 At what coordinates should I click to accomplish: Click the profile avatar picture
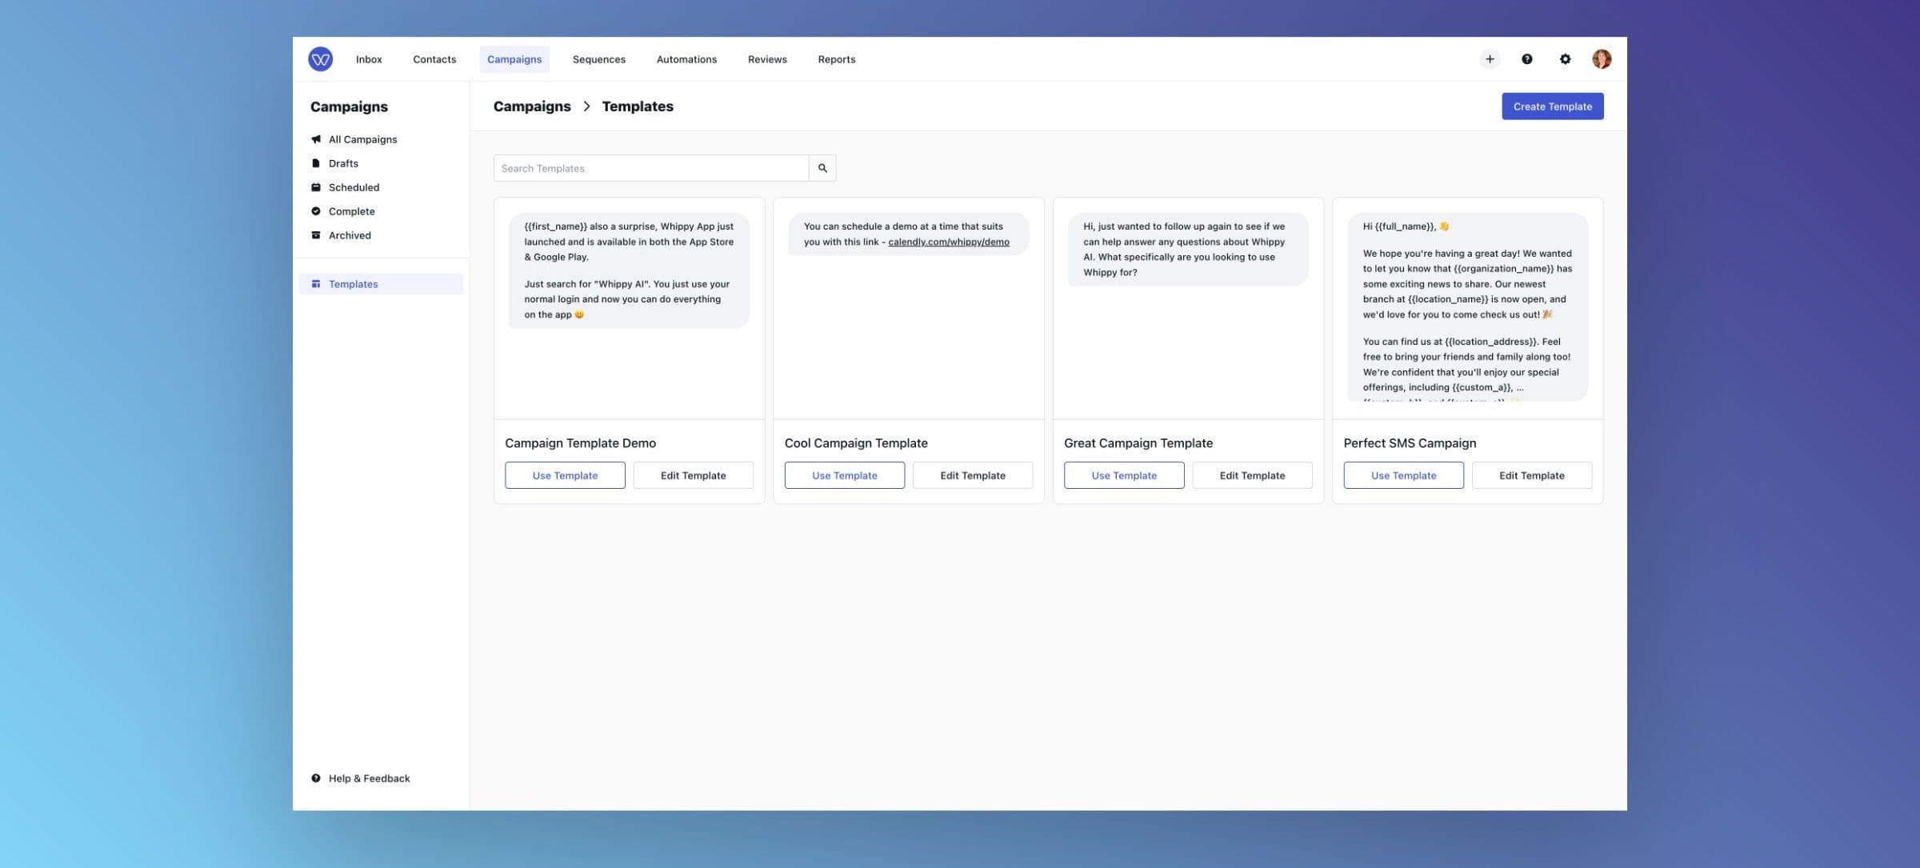[1602, 58]
